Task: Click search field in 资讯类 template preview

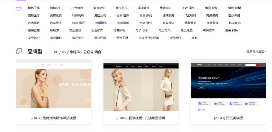Action: point(250,65)
